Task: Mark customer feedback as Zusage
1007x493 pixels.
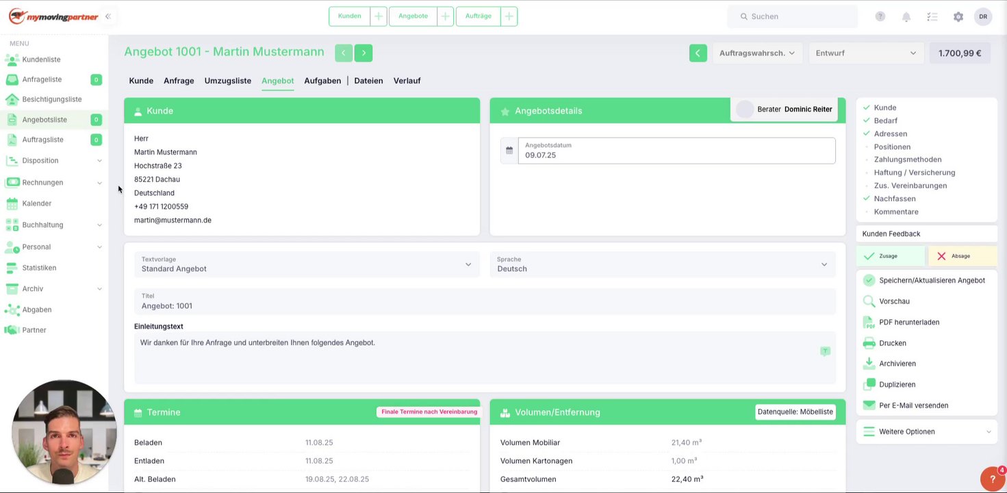Action: 891,256
